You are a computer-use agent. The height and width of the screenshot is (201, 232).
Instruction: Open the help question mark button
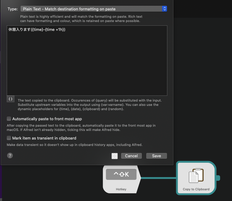pos(10,155)
